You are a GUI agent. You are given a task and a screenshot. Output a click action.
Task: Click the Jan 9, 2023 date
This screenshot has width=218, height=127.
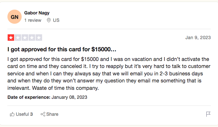pyautogui.click(x=198, y=38)
